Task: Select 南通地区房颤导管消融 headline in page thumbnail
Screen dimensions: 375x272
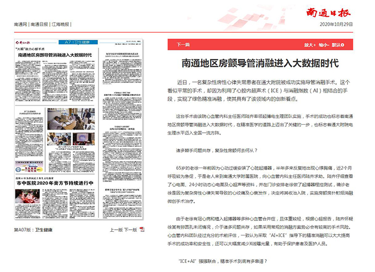Action: (55, 55)
